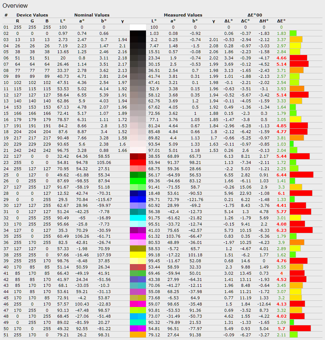Click the pure blue swatch in row 29

tap(138, 199)
